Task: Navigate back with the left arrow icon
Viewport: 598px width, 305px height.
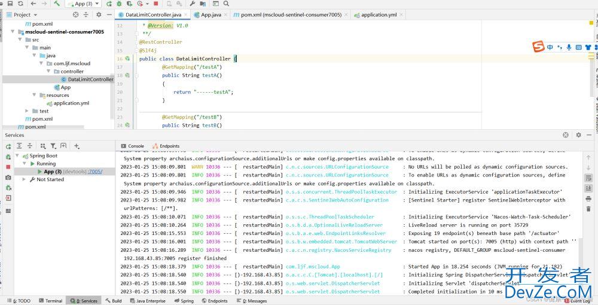Action: pos(33,4)
